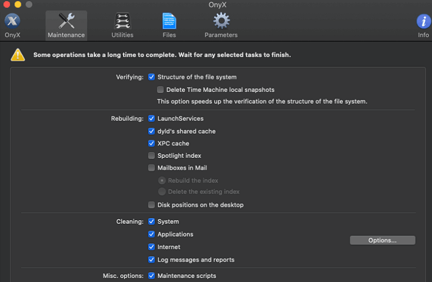This screenshot has width=432, height=282.
Task: Uncheck LaunchServices rebuilding option
Action: [x=151, y=118]
